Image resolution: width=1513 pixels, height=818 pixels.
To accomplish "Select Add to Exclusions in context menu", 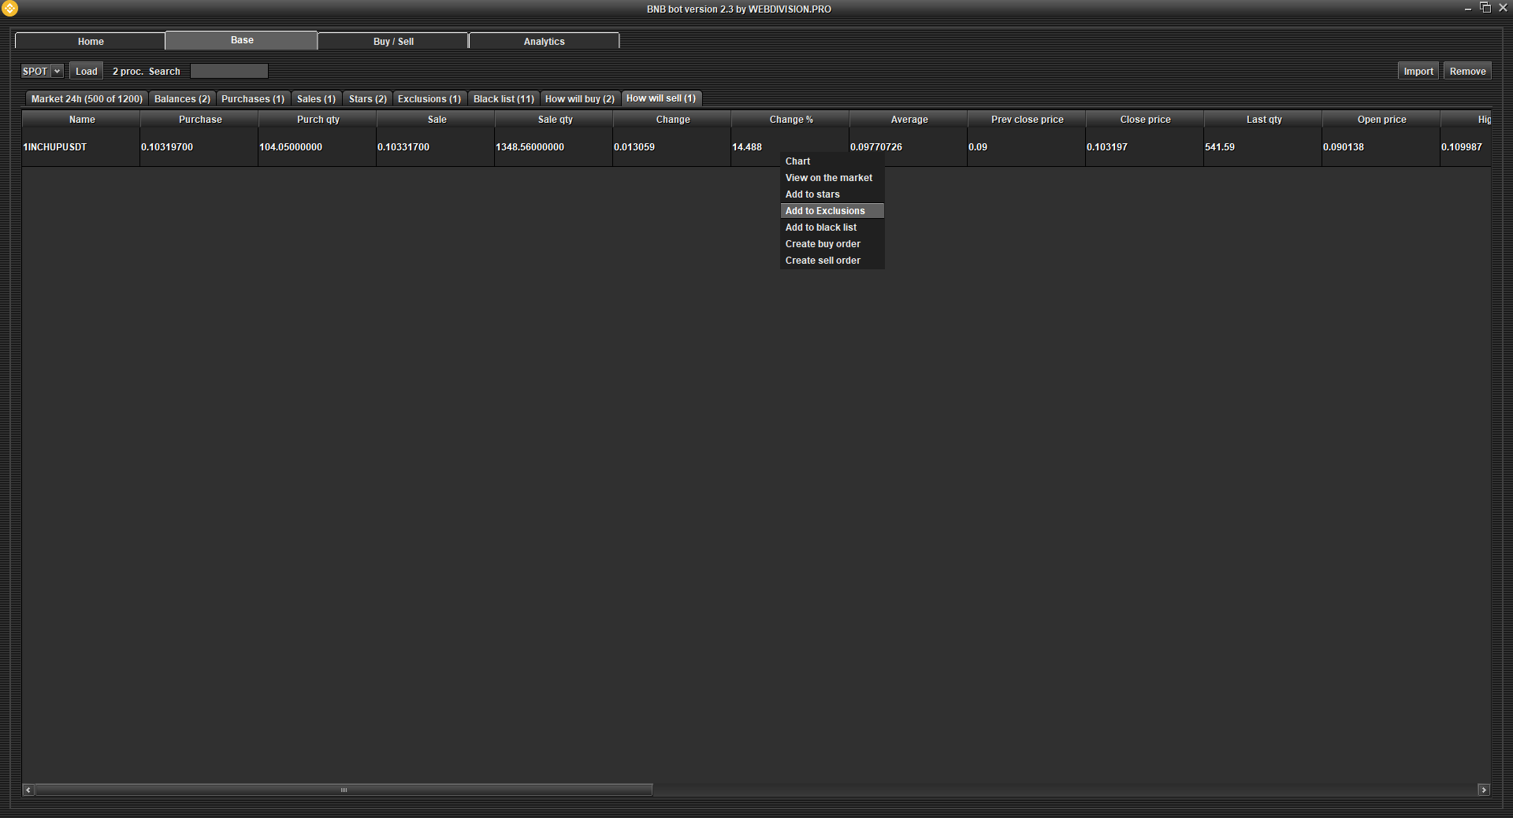I will [825, 211].
